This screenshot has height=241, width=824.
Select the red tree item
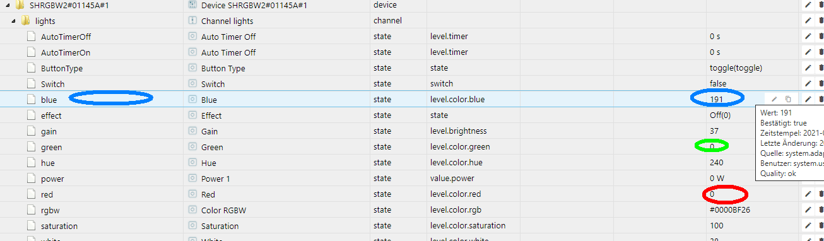pyautogui.click(x=47, y=194)
